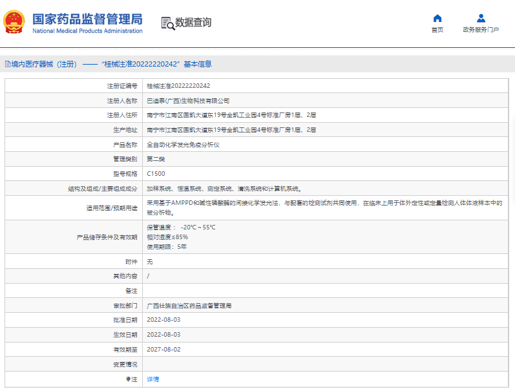Click product name 全自动化学发光免疫分析仪
This screenshot has width=515, height=391.
point(183,145)
